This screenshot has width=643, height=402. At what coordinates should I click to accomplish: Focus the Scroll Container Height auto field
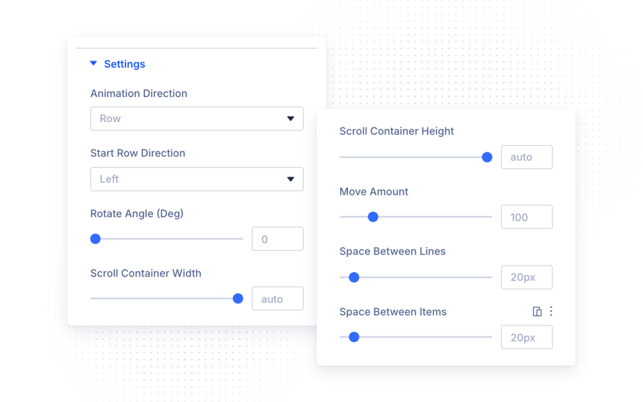[527, 157]
